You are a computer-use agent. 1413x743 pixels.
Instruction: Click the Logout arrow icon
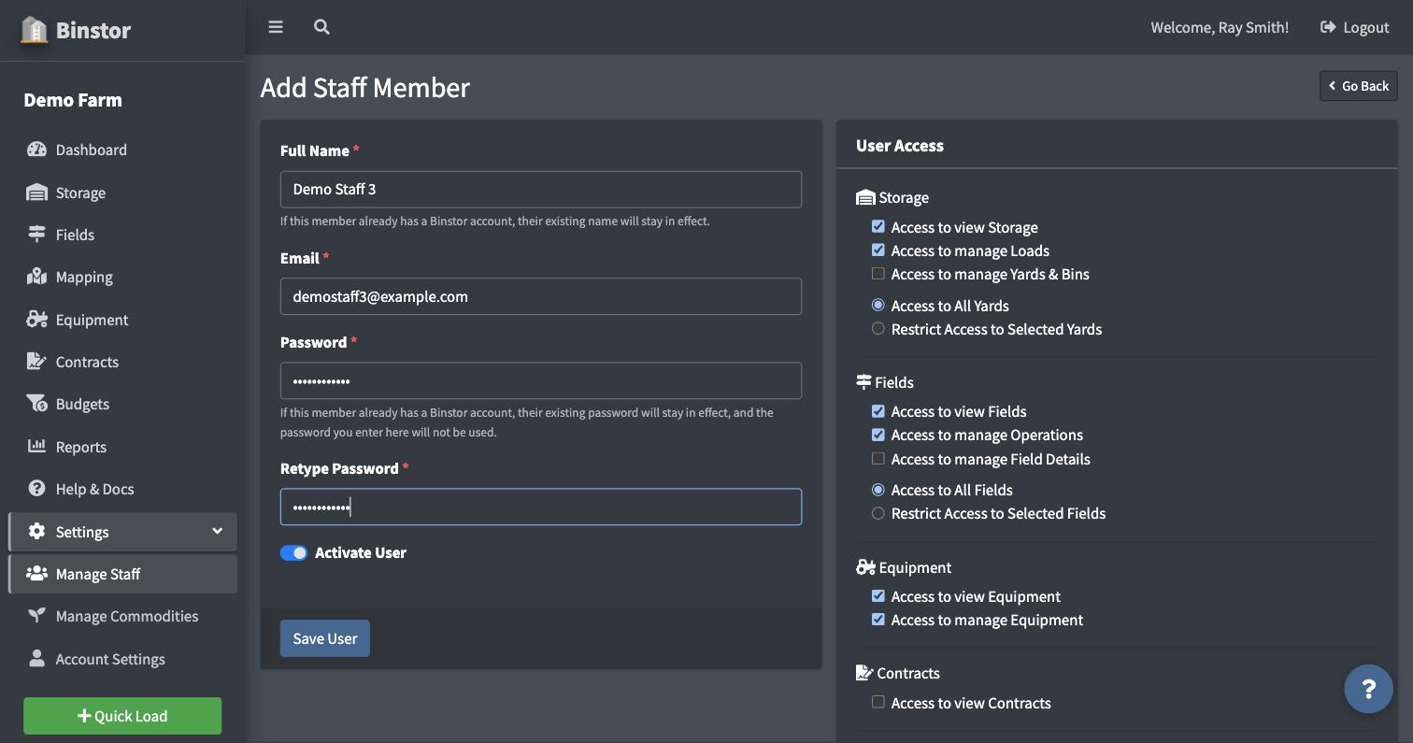pyautogui.click(x=1328, y=27)
